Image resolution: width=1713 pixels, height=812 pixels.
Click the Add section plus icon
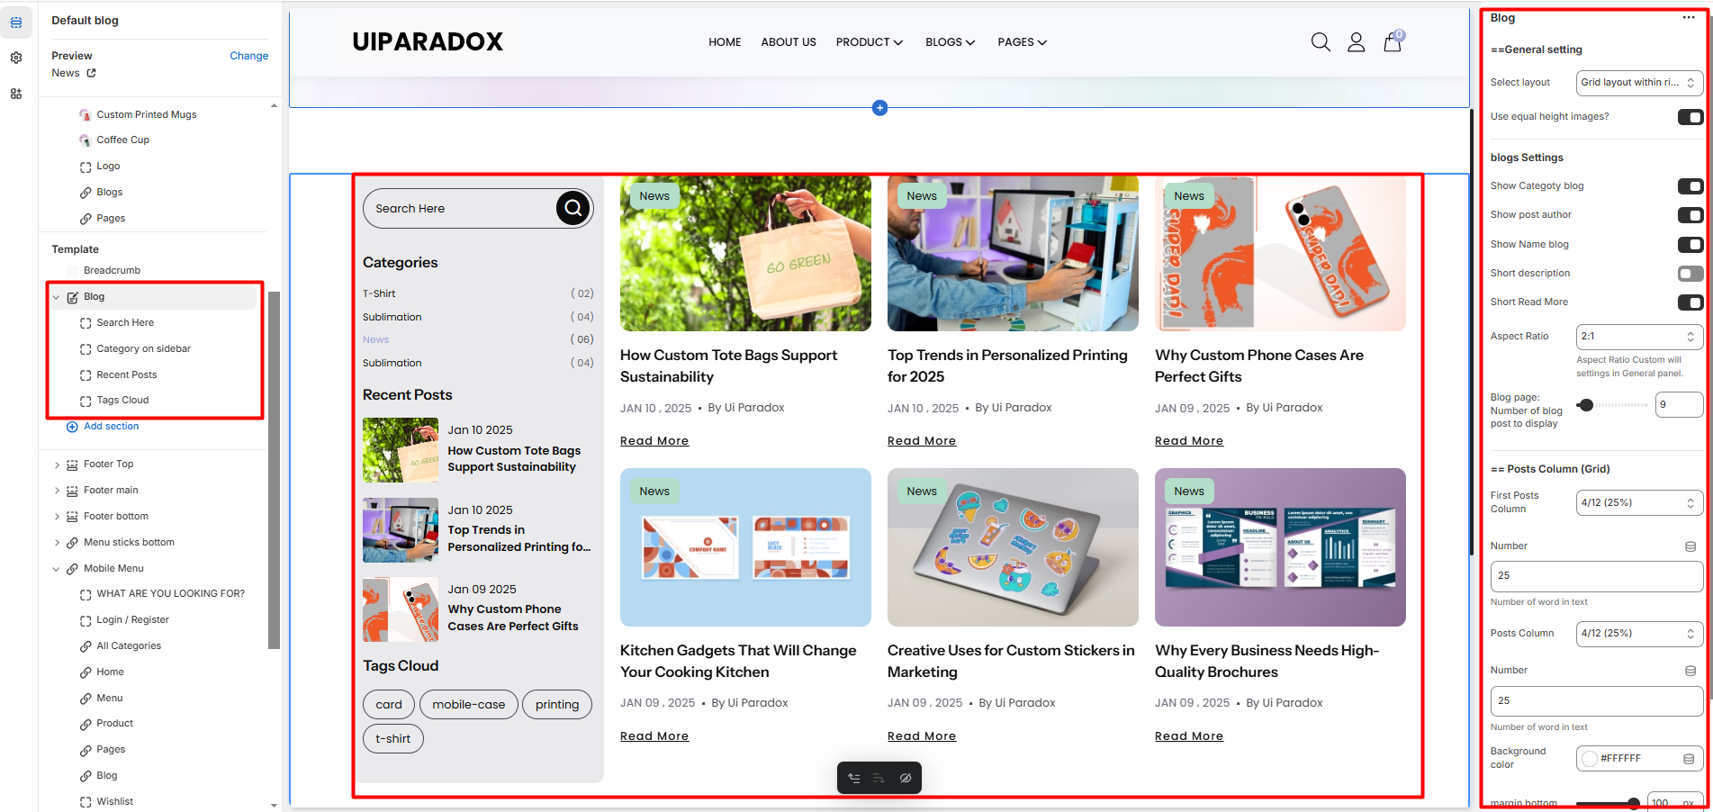(x=72, y=427)
